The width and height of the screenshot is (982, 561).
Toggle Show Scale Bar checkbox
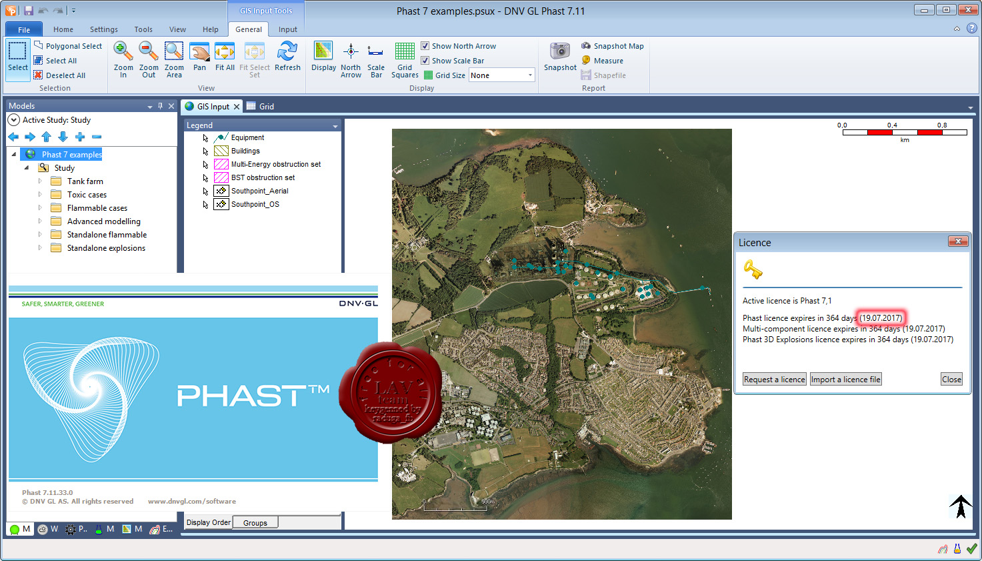click(x=425, y=61)
